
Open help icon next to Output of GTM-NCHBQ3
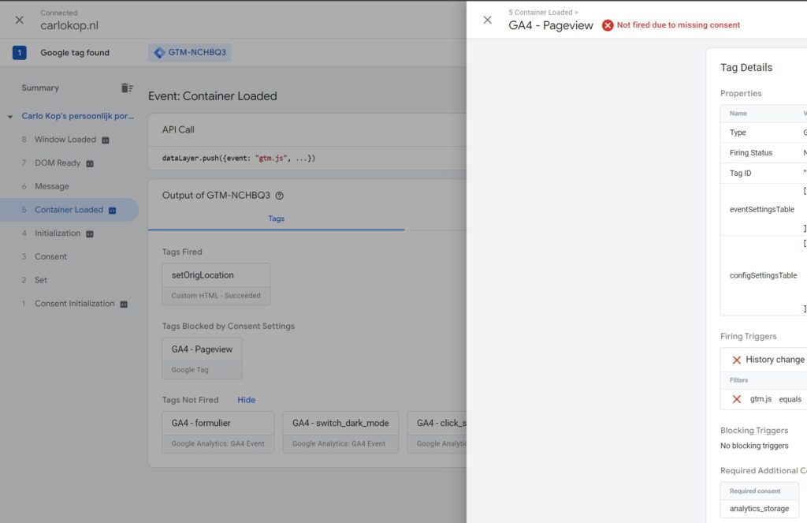280,196
